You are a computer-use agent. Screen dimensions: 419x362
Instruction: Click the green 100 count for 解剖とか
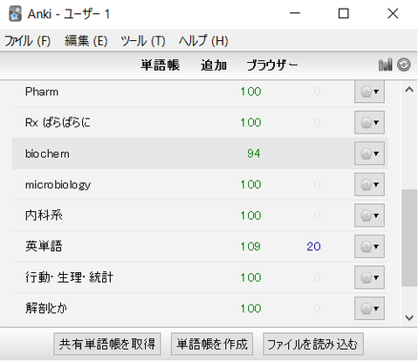coord(251,309)
